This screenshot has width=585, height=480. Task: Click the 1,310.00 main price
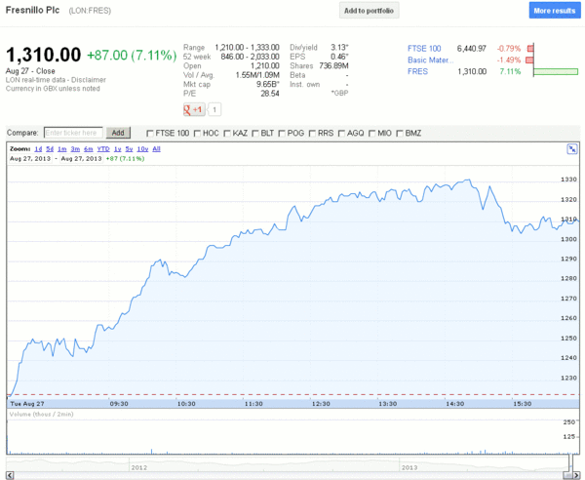[x=43, y=55]
